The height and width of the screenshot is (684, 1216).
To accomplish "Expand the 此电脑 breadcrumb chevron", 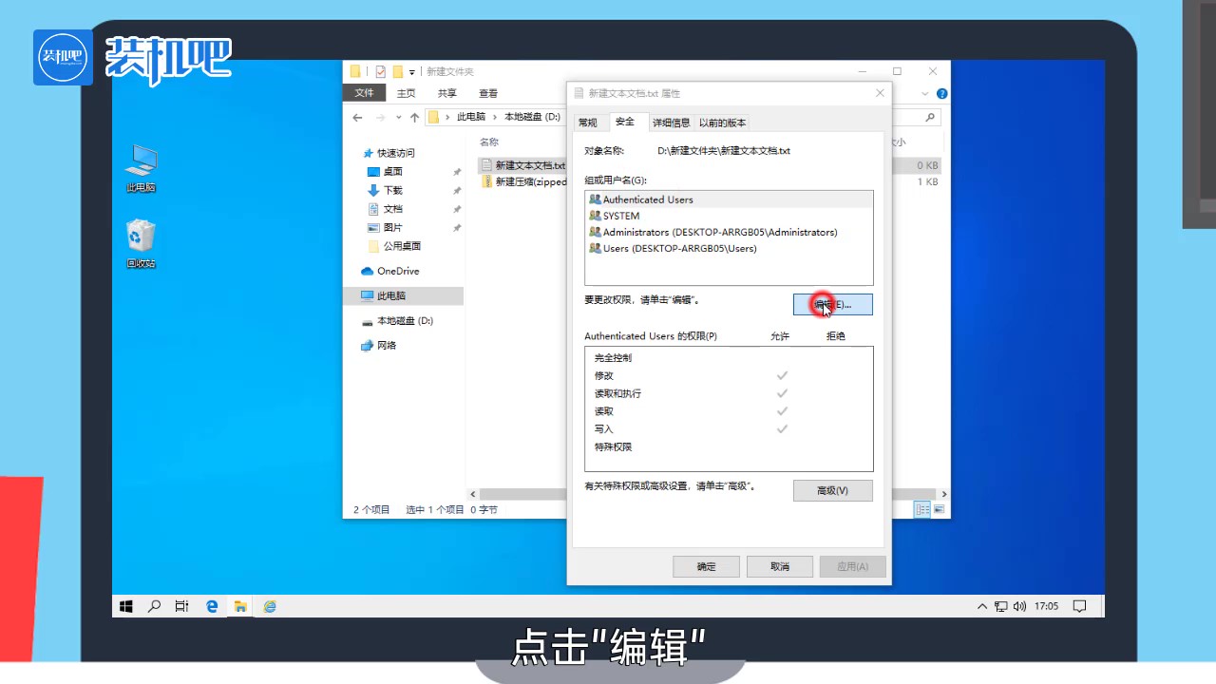I will [x=495, y=116].
